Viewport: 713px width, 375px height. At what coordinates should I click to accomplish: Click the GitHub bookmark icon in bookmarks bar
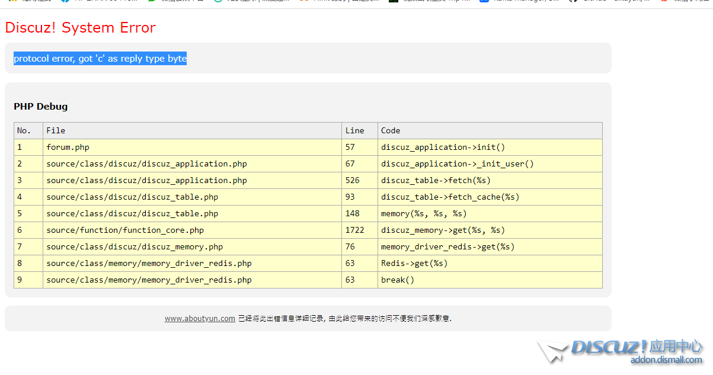pyautogui.click(x=572, y=2)
